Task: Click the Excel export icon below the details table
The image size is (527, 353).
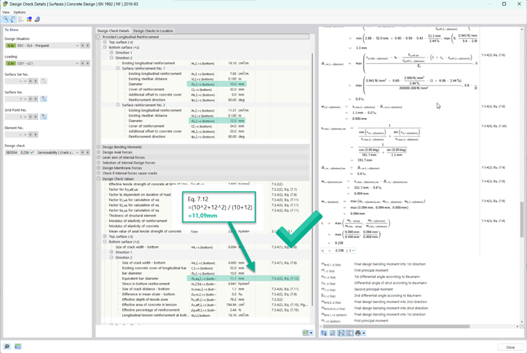Action: pyautogui.click(x=305, y=333)
